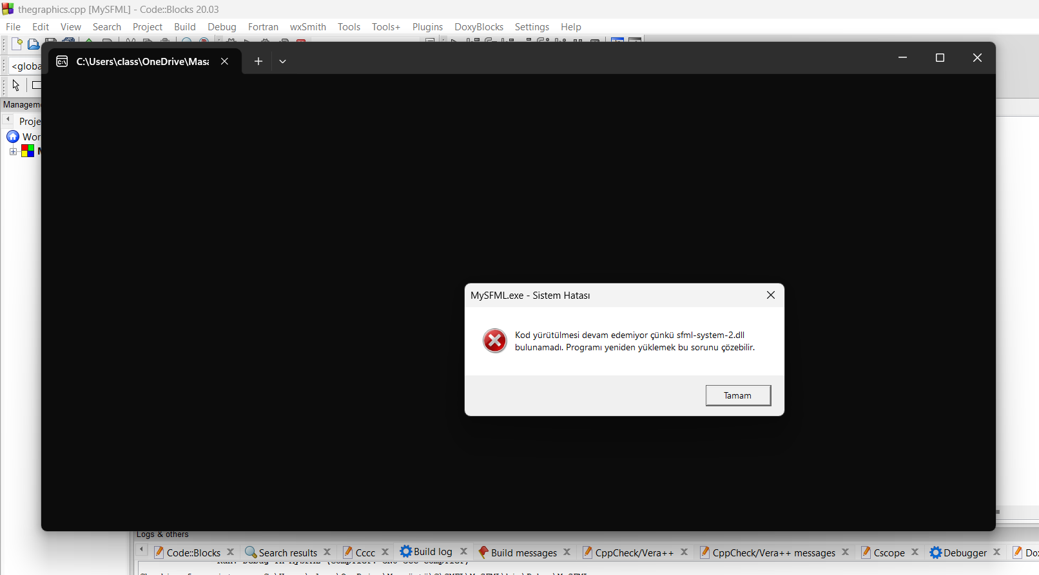Close the CppCheck/Vera++ tab
The height and width of the screenshot is (575, 1039).
(x=685, y=552)
